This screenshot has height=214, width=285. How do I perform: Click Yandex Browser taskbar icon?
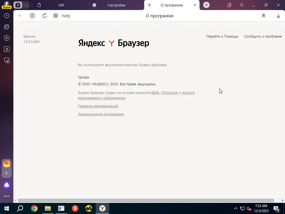click(x=102, y=208)
